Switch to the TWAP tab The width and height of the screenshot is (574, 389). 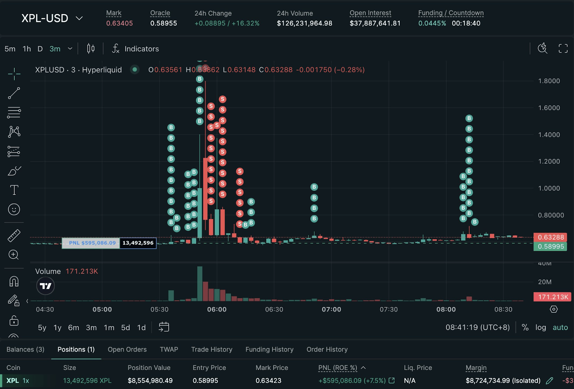pyautogui.click(x=169, y=349)
